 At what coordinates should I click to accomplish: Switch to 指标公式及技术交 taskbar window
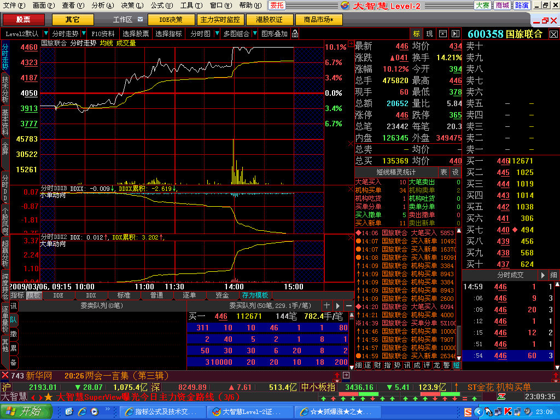162,412
